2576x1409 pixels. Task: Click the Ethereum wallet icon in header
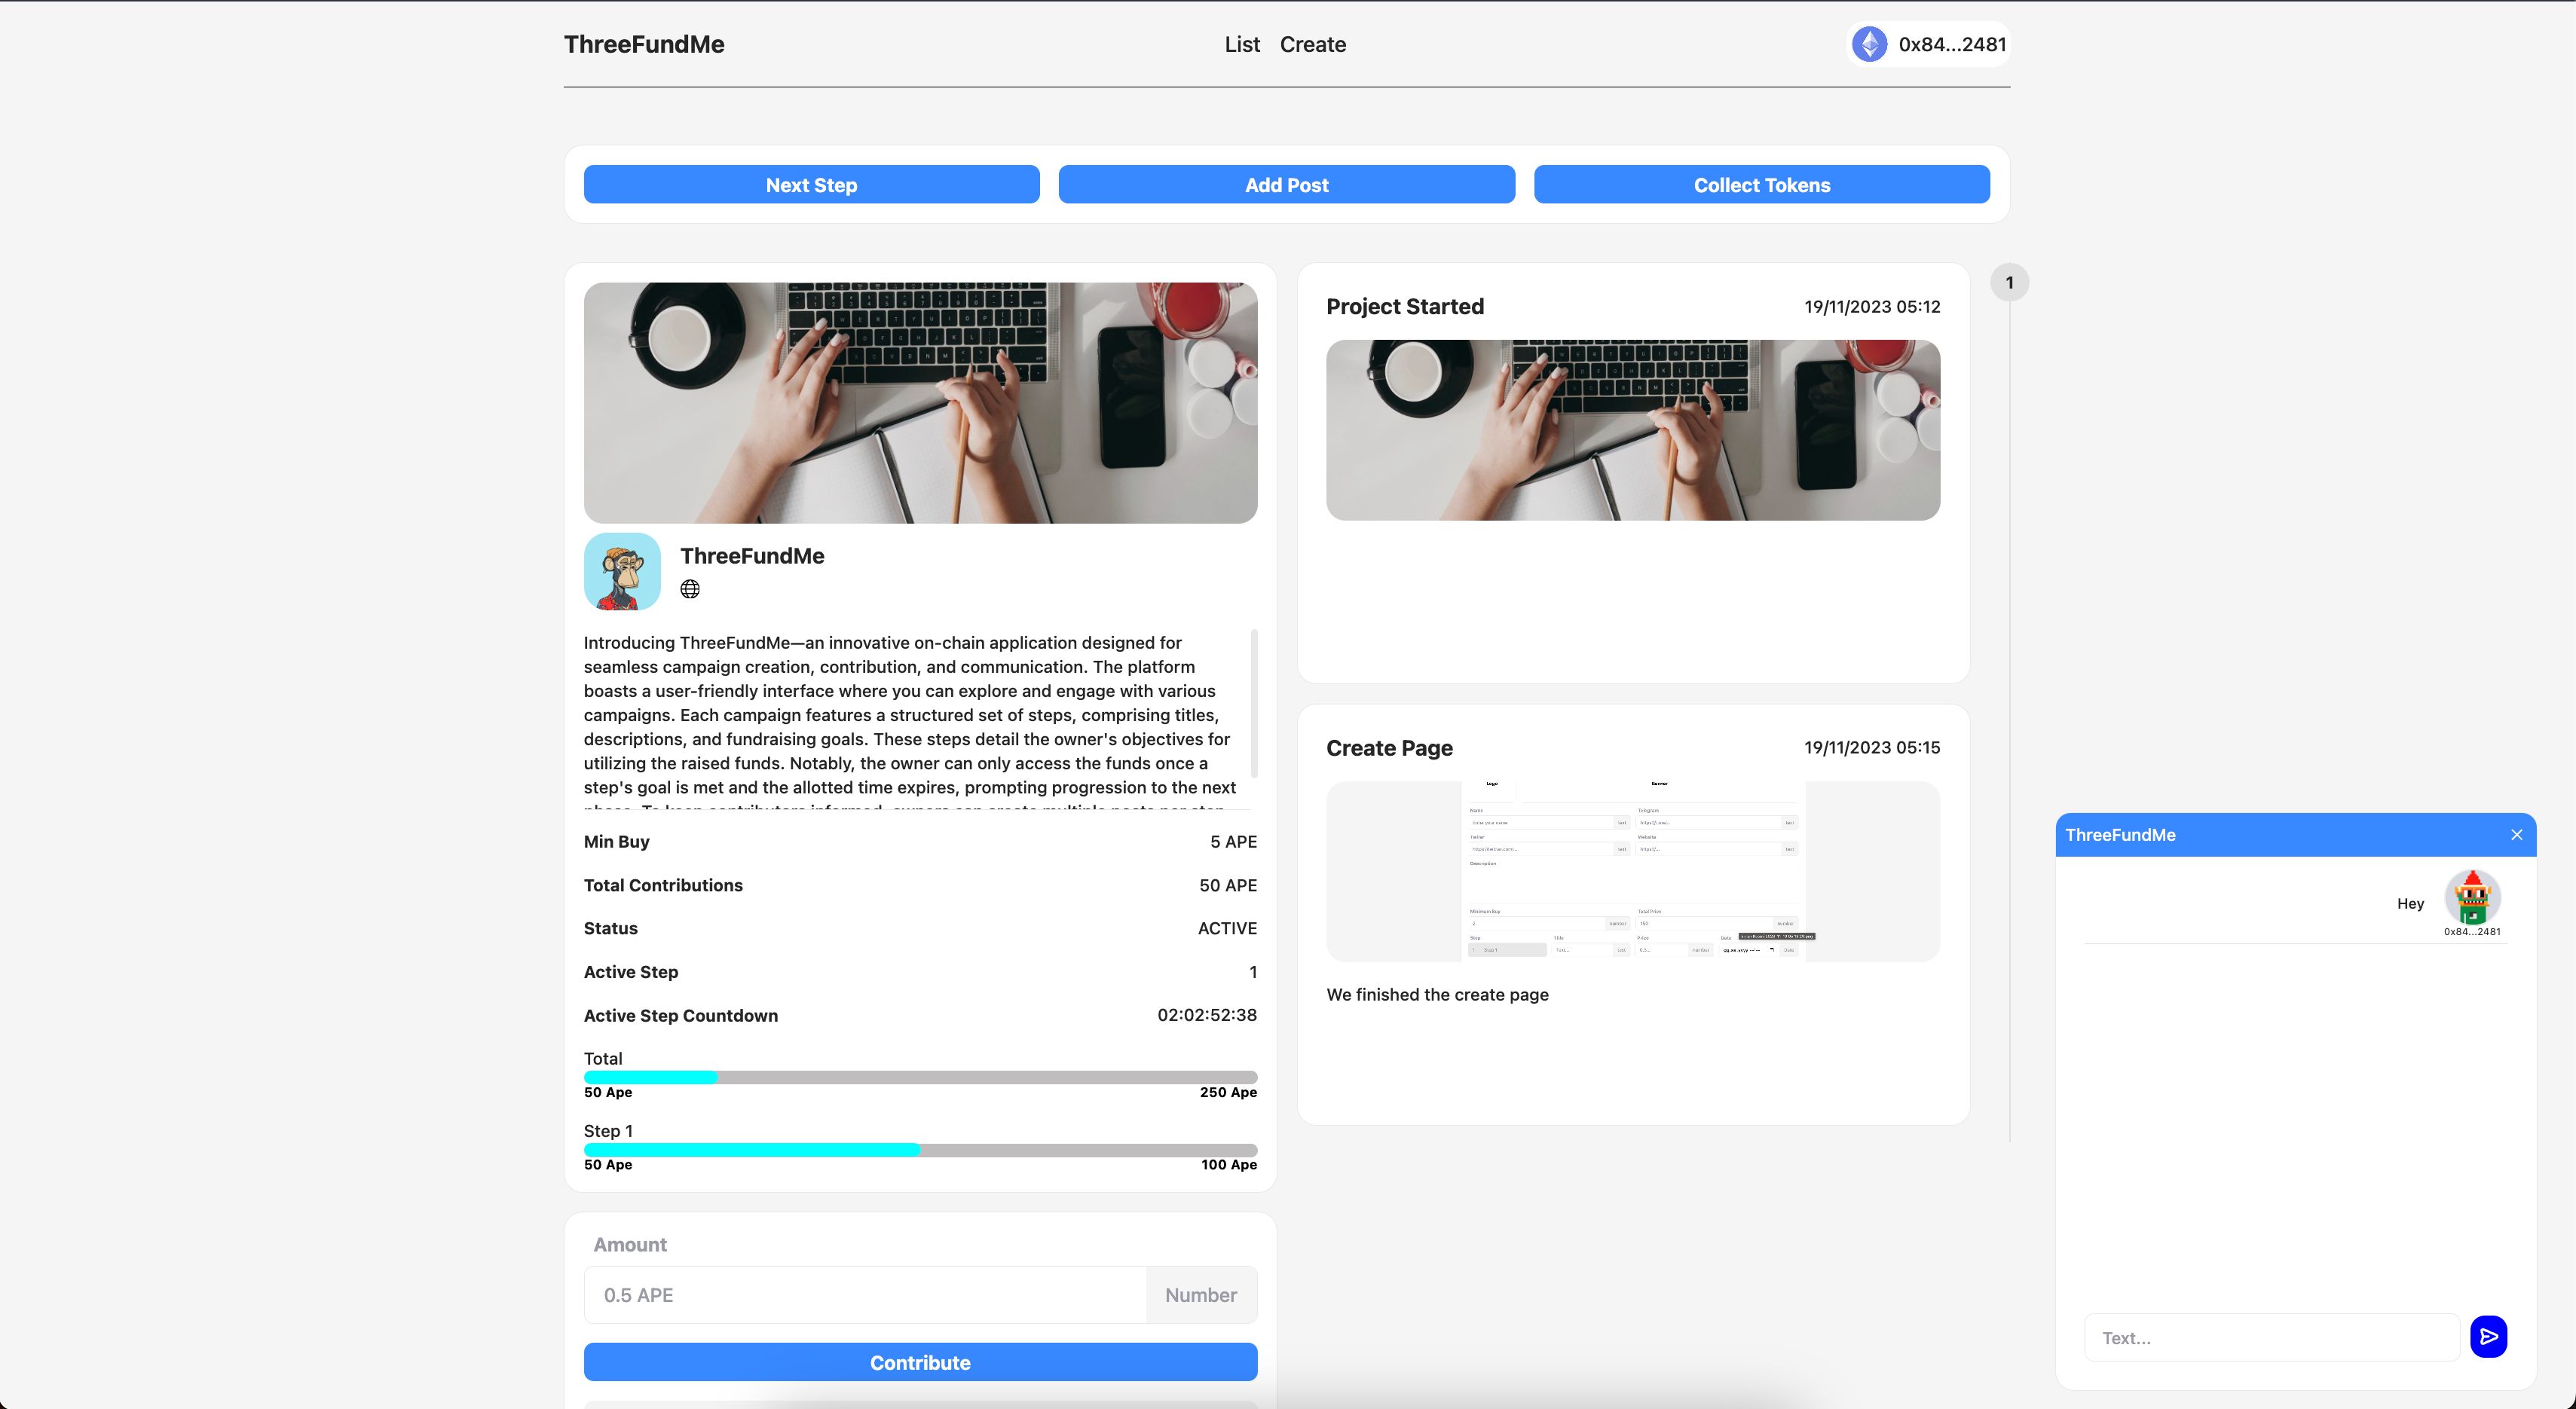point(1869,44)
